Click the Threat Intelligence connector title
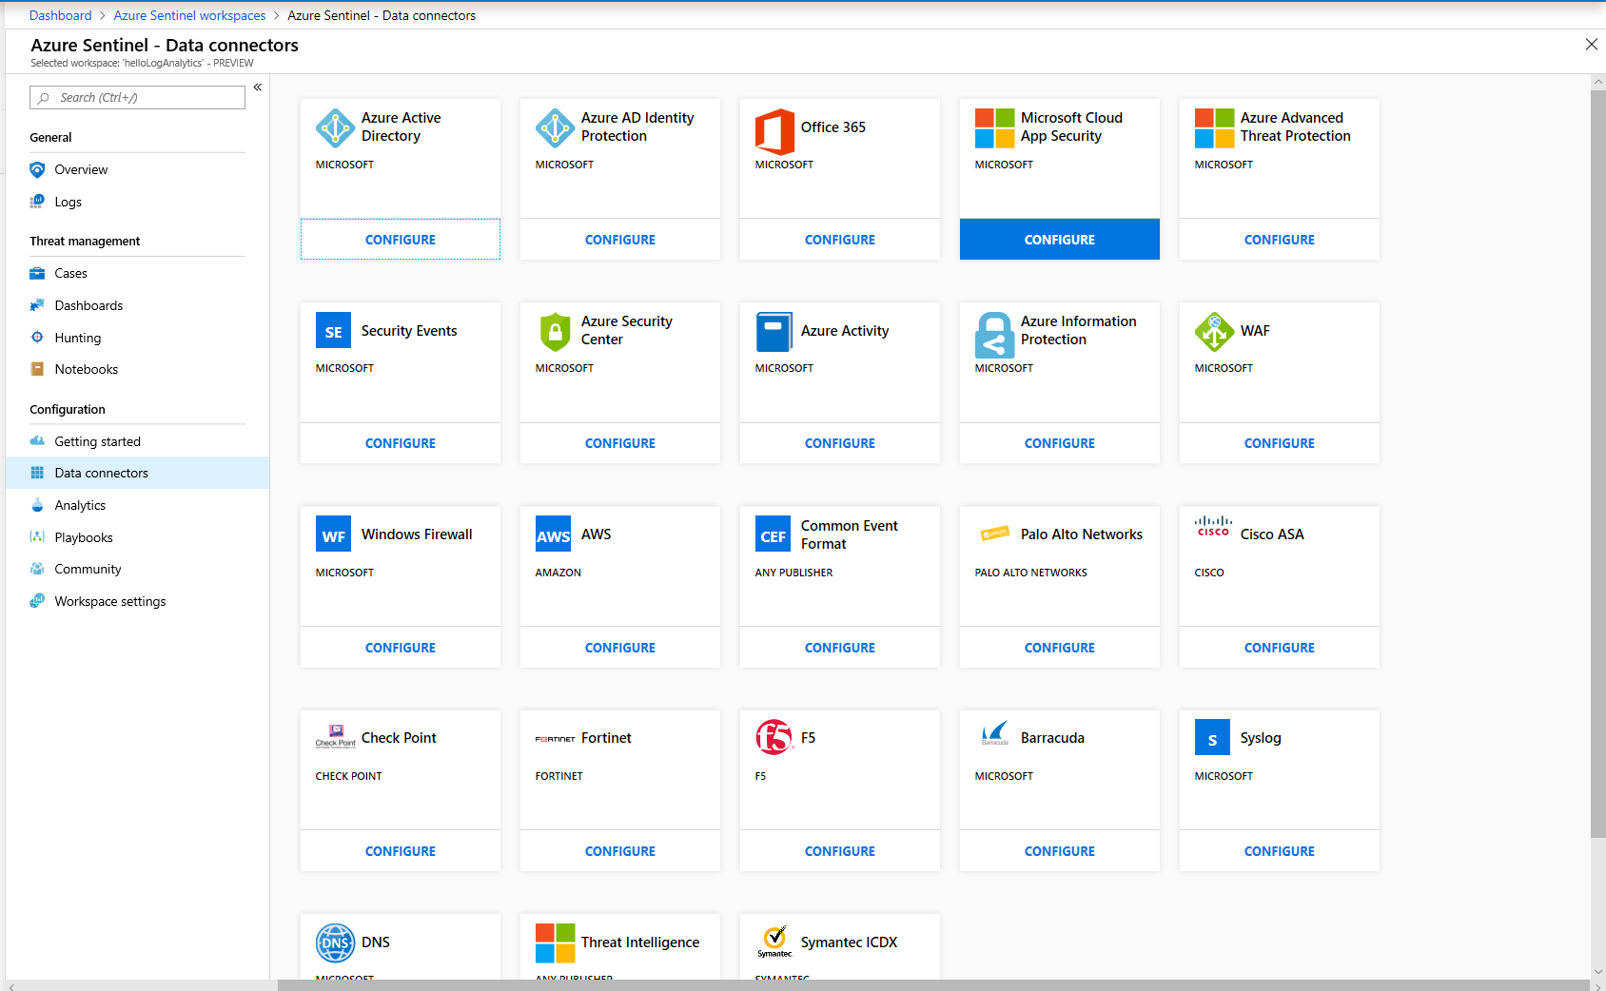This screenshot has width=1606, height=991. pos(640,942)
